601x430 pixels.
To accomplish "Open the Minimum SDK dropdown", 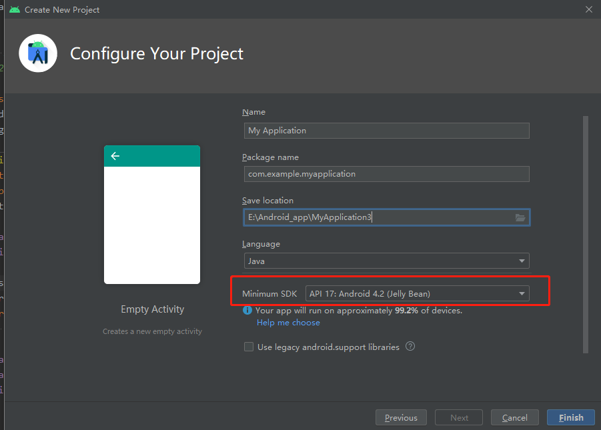I will [417, 293].
